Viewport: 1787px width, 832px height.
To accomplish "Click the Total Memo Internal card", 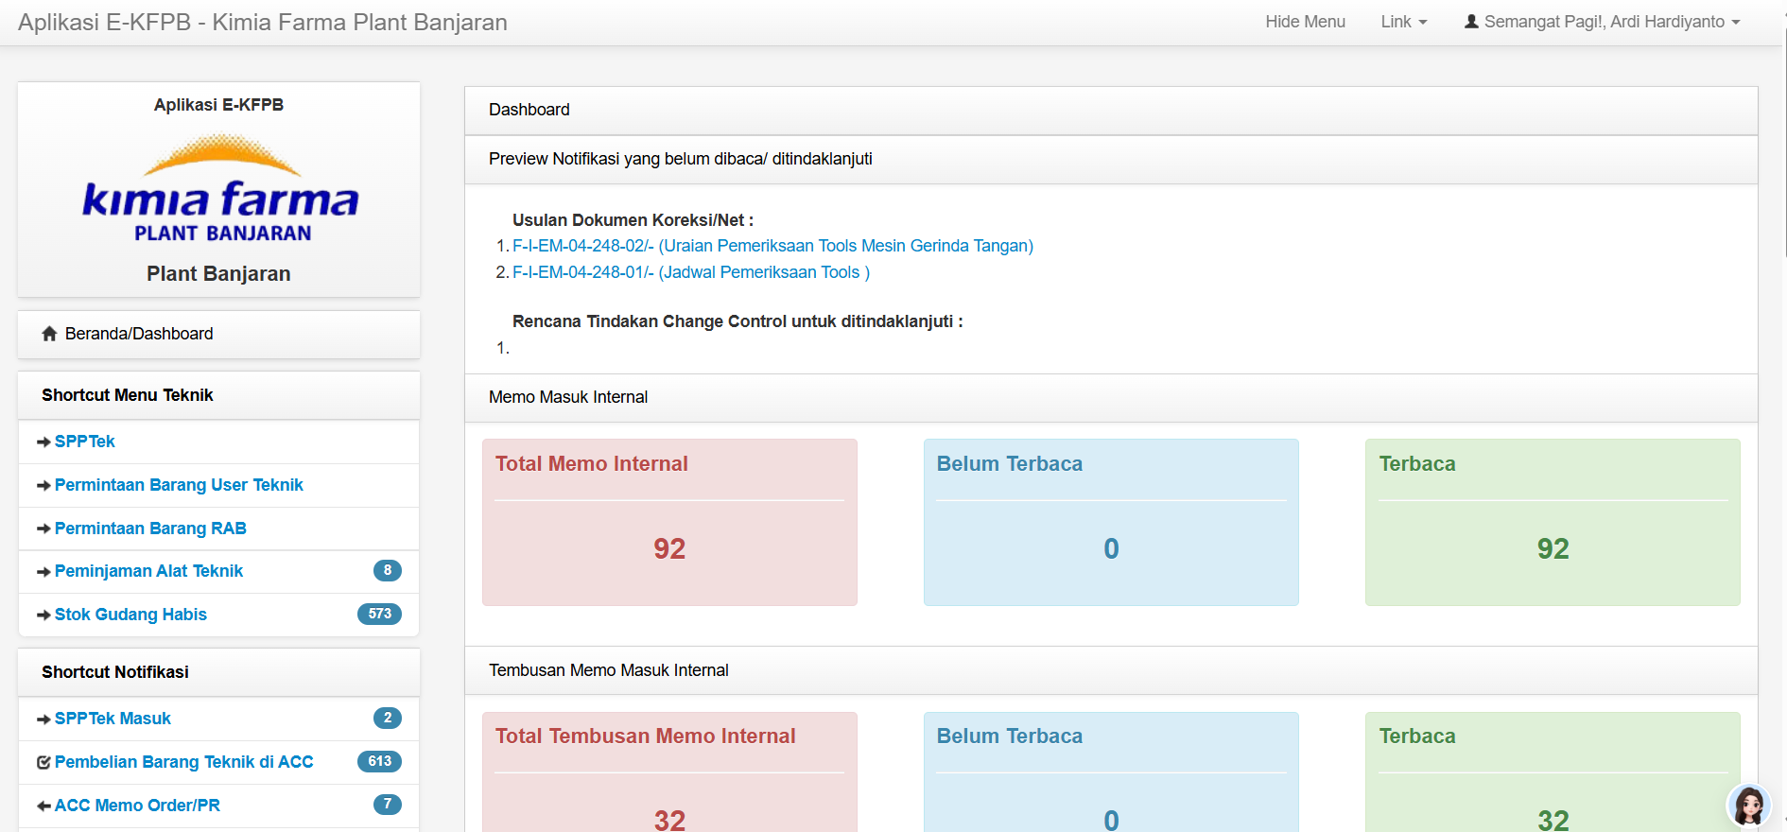I will [669, 522].
